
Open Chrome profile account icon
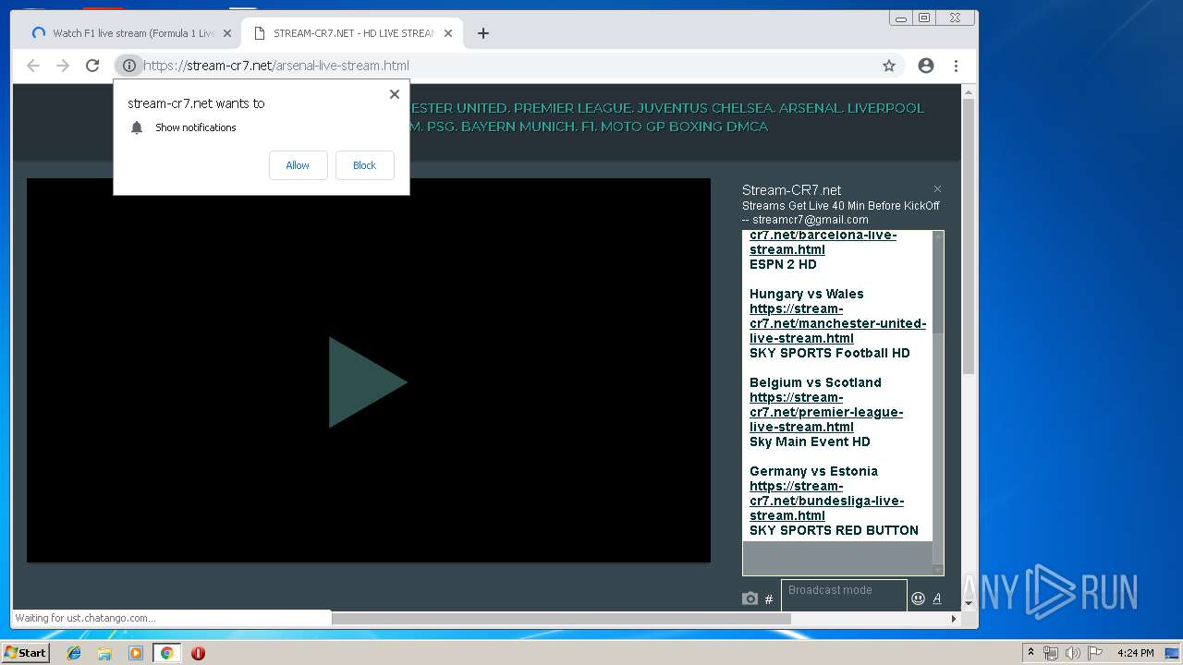(926, 66)
